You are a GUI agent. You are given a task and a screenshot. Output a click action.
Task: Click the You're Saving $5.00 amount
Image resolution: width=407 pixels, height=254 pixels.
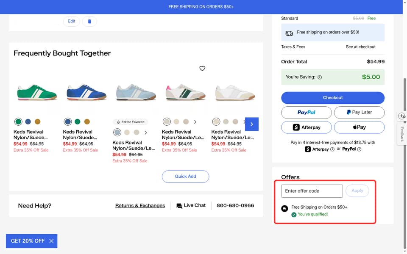(371, 77)
